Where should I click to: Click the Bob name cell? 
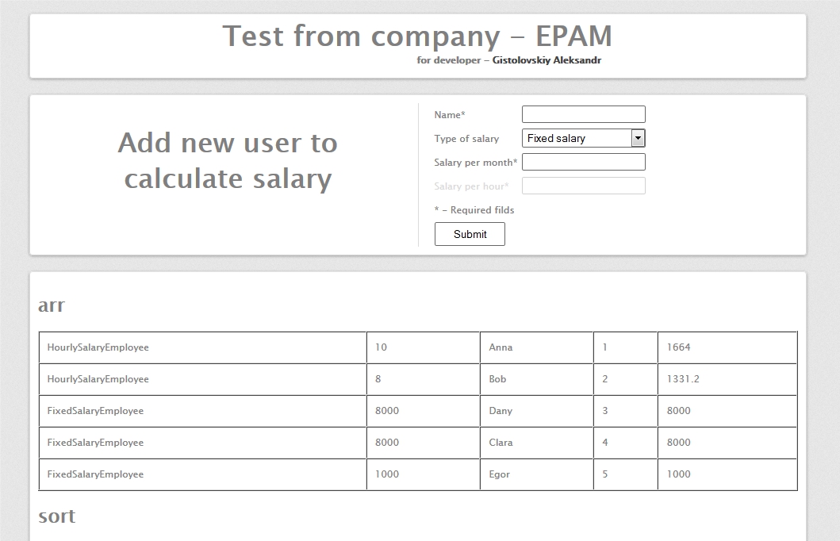pyautogui.click(x=497, y=379)
